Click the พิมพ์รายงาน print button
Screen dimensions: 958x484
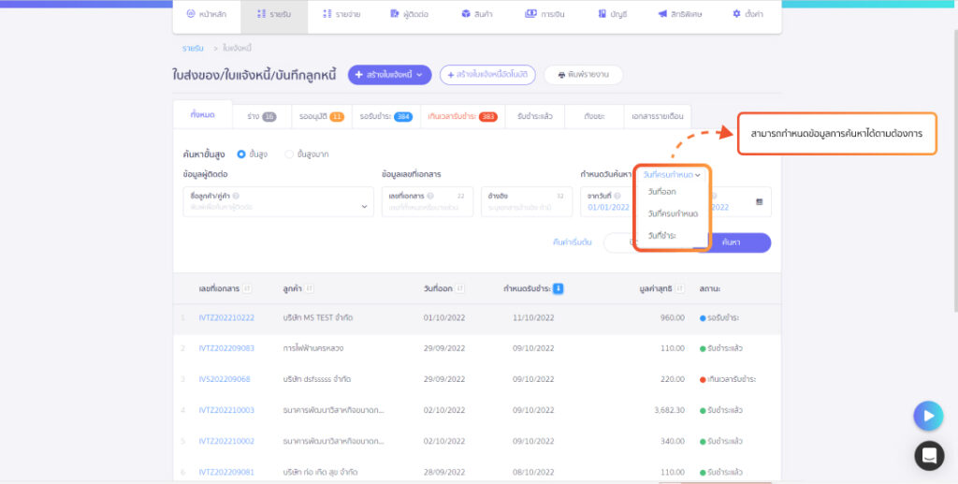tap(583, 74)
